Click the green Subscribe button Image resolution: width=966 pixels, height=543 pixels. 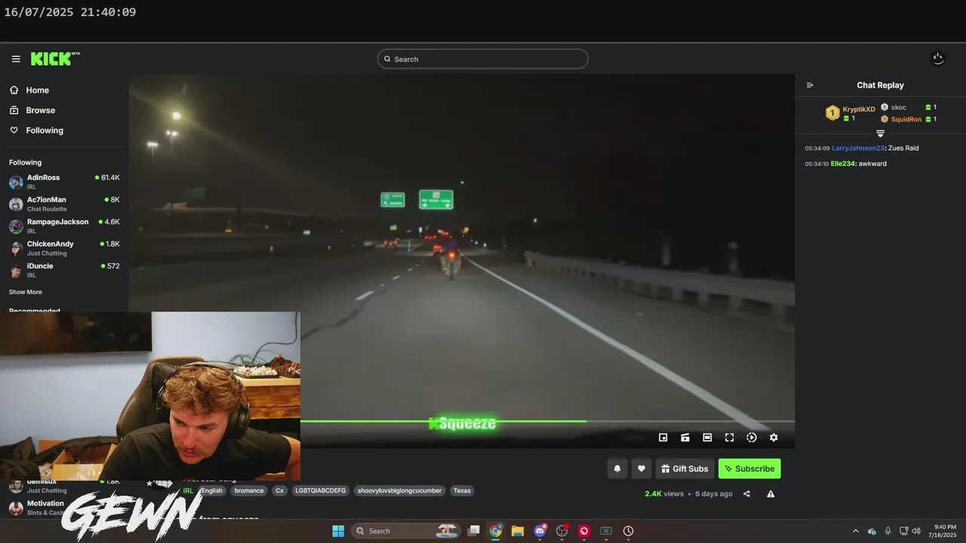click(749, 468)
